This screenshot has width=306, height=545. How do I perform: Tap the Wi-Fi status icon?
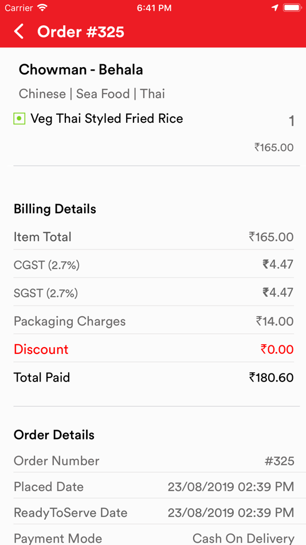coord(42,7)
